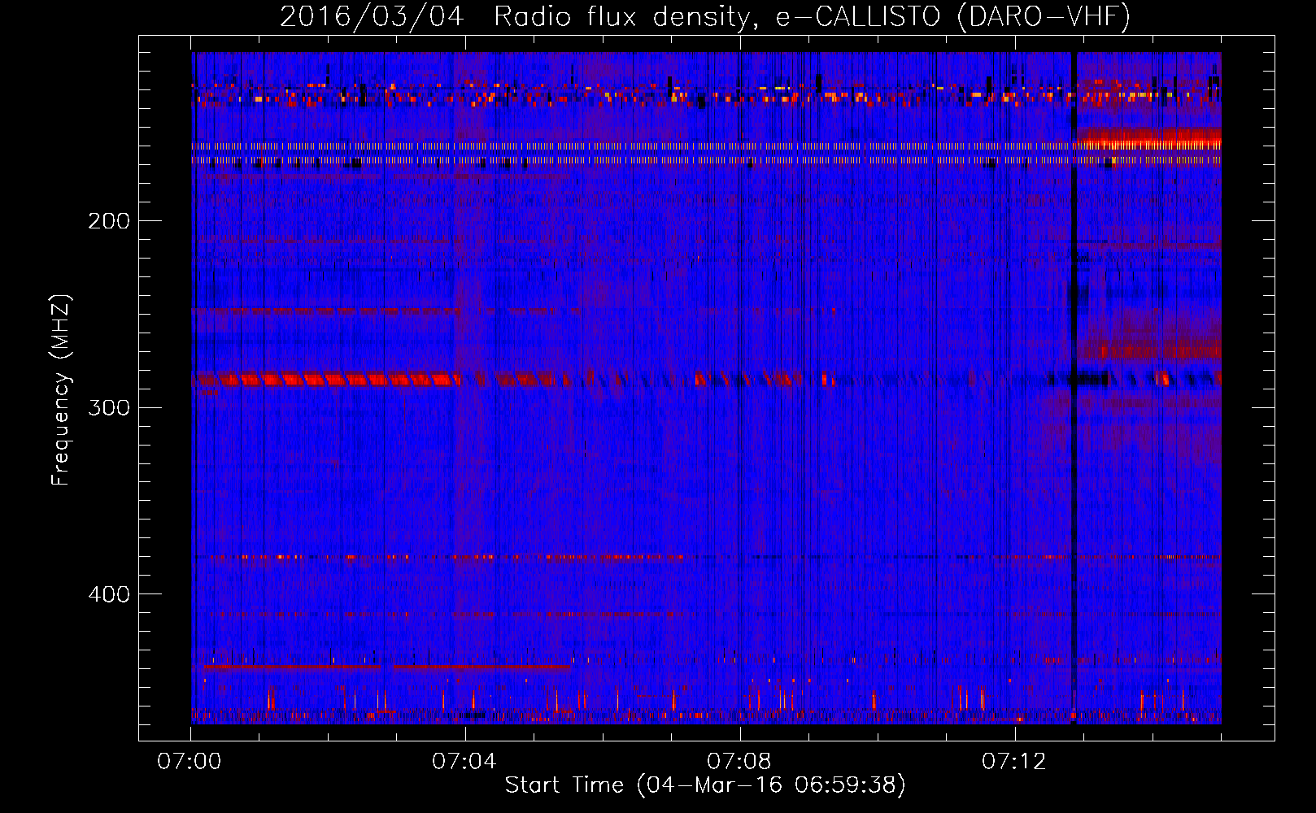Click the date "2016/03/04" in the title

pos(372,16)
